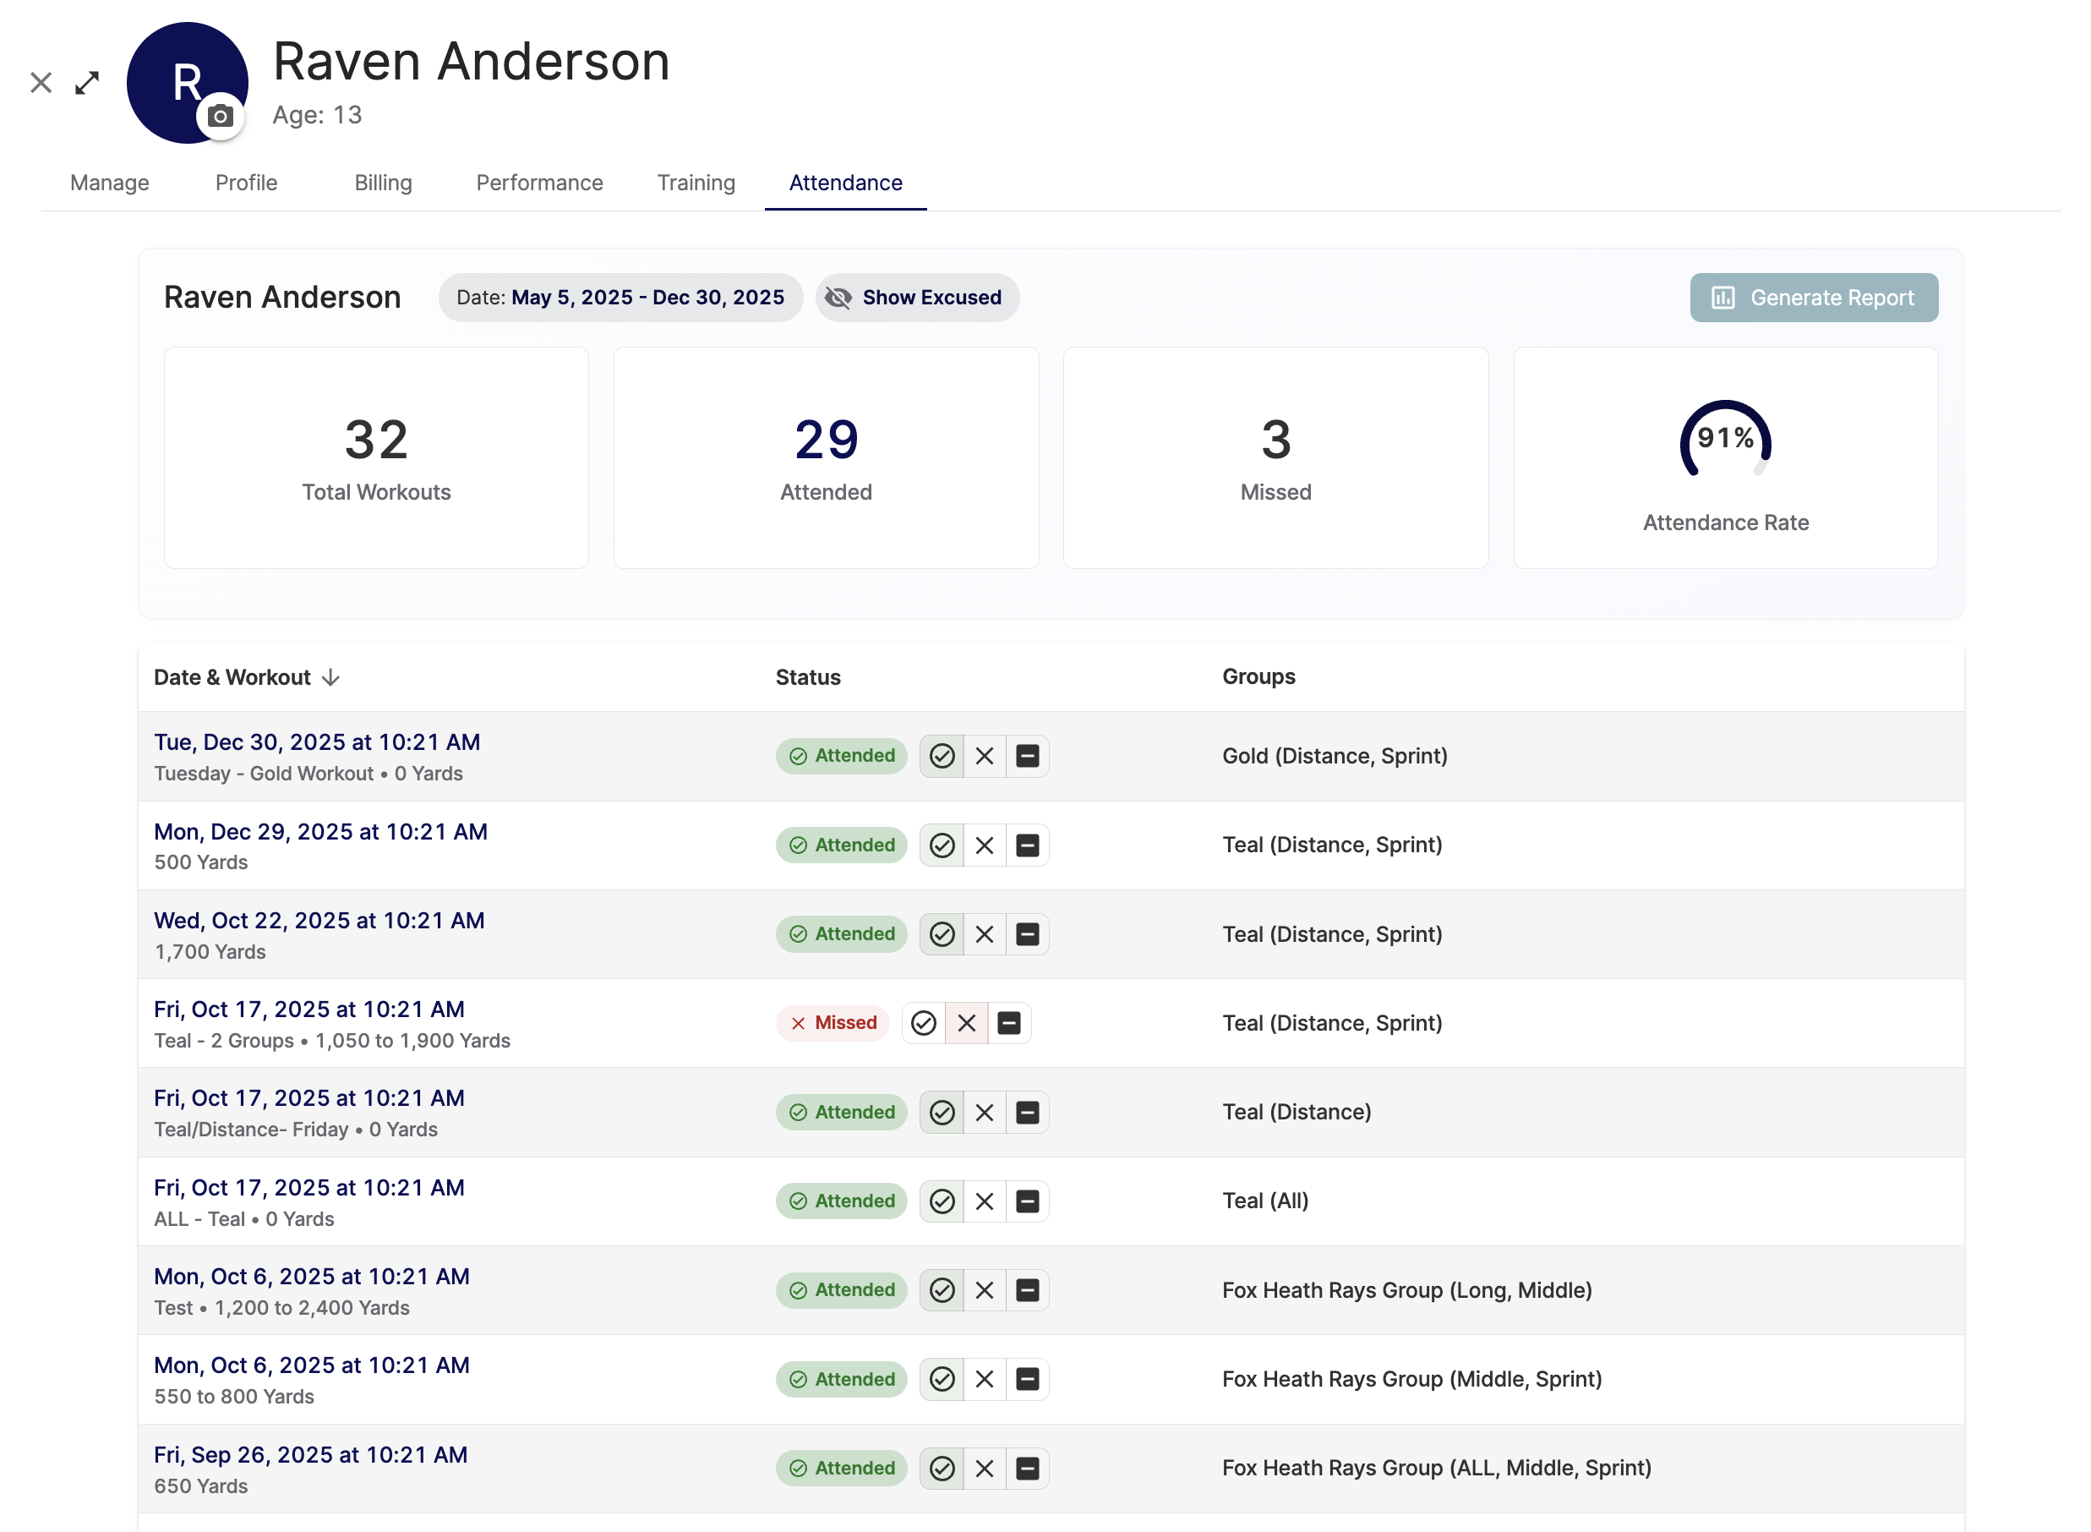Close the athlete panel with X icon
Screen dimensions: 2091x1532
[41, 83]
